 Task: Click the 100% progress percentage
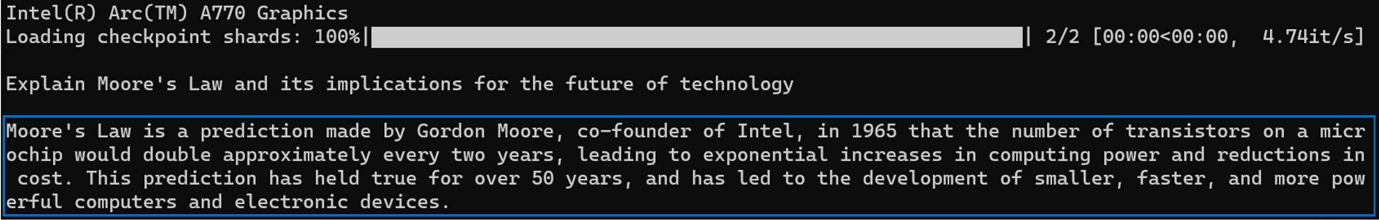(x=337, y=37)
